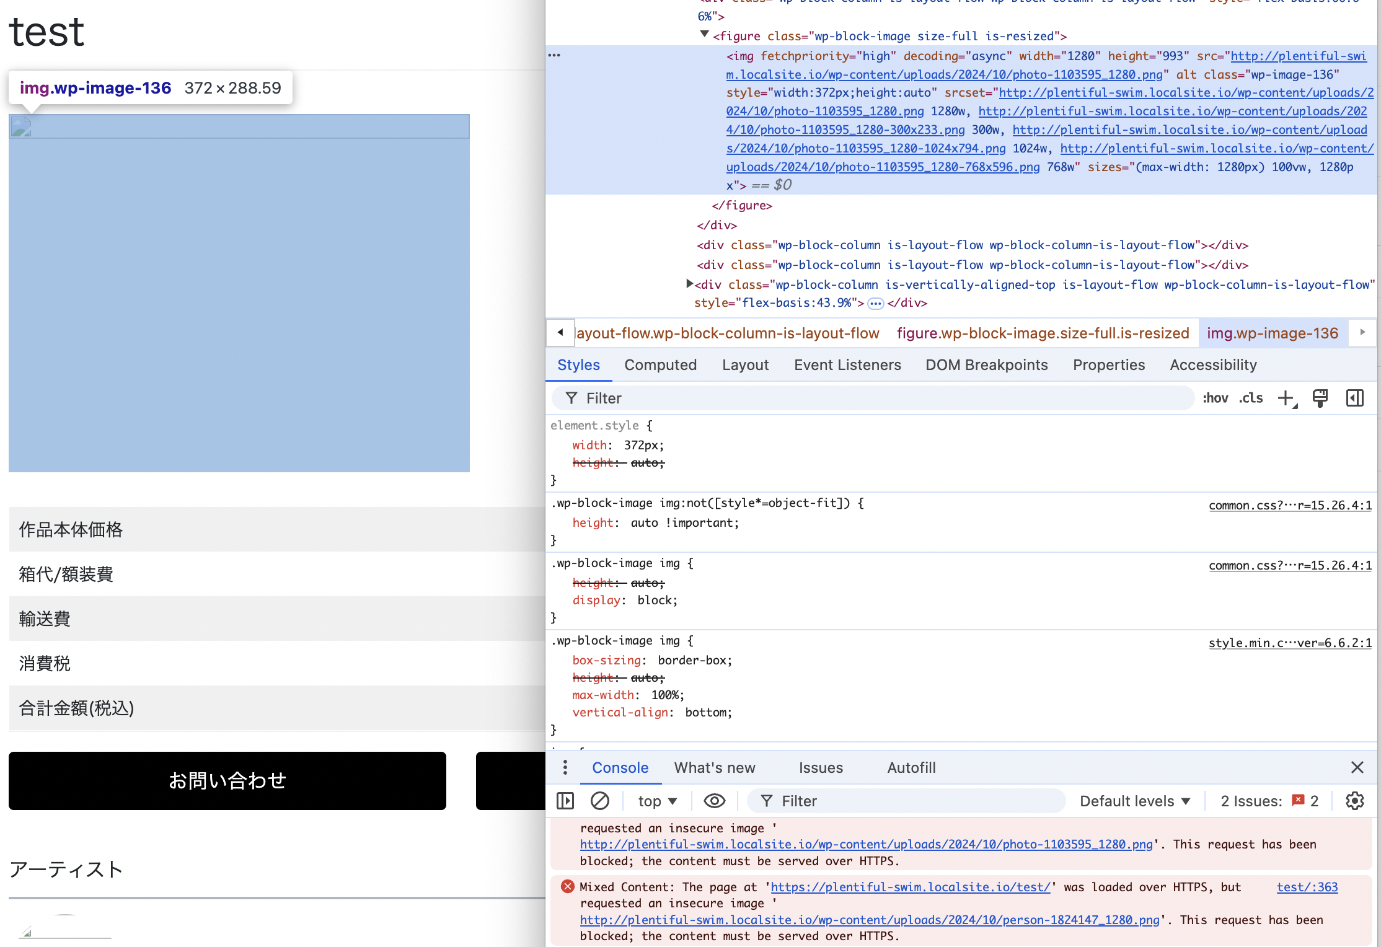Toggle the .cls element classes panel
1381x947 pixels.
coord(1251,399)
